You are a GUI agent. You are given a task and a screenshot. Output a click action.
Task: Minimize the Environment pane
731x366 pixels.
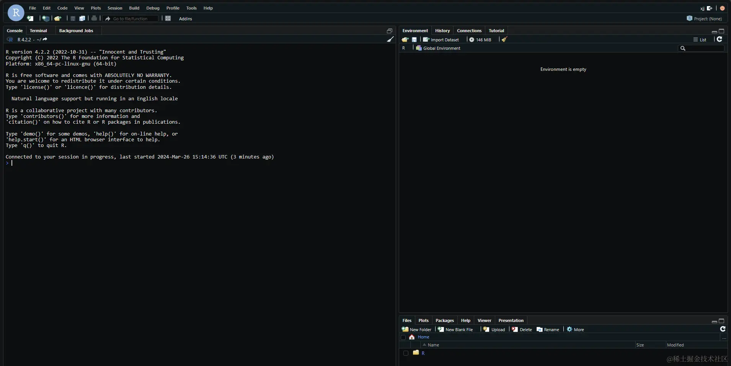point(714,31)
